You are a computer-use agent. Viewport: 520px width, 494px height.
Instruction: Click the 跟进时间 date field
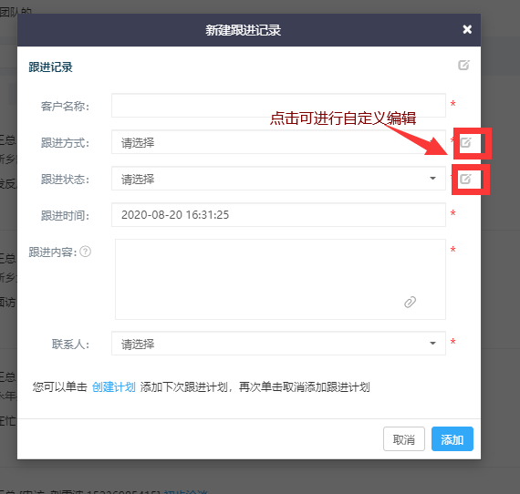278,215
